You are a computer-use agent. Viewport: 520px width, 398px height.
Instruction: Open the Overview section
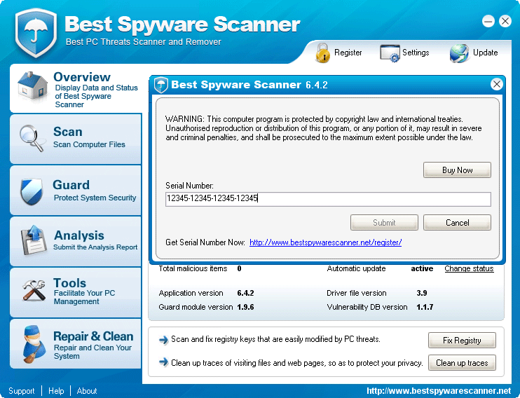click(76, 88)
